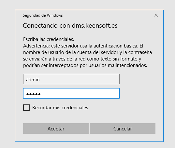This screenshot has width=175, height=148.
Task: Click the Conectando con dms.keensoft.es heading
Action: [x=70, y=25]
